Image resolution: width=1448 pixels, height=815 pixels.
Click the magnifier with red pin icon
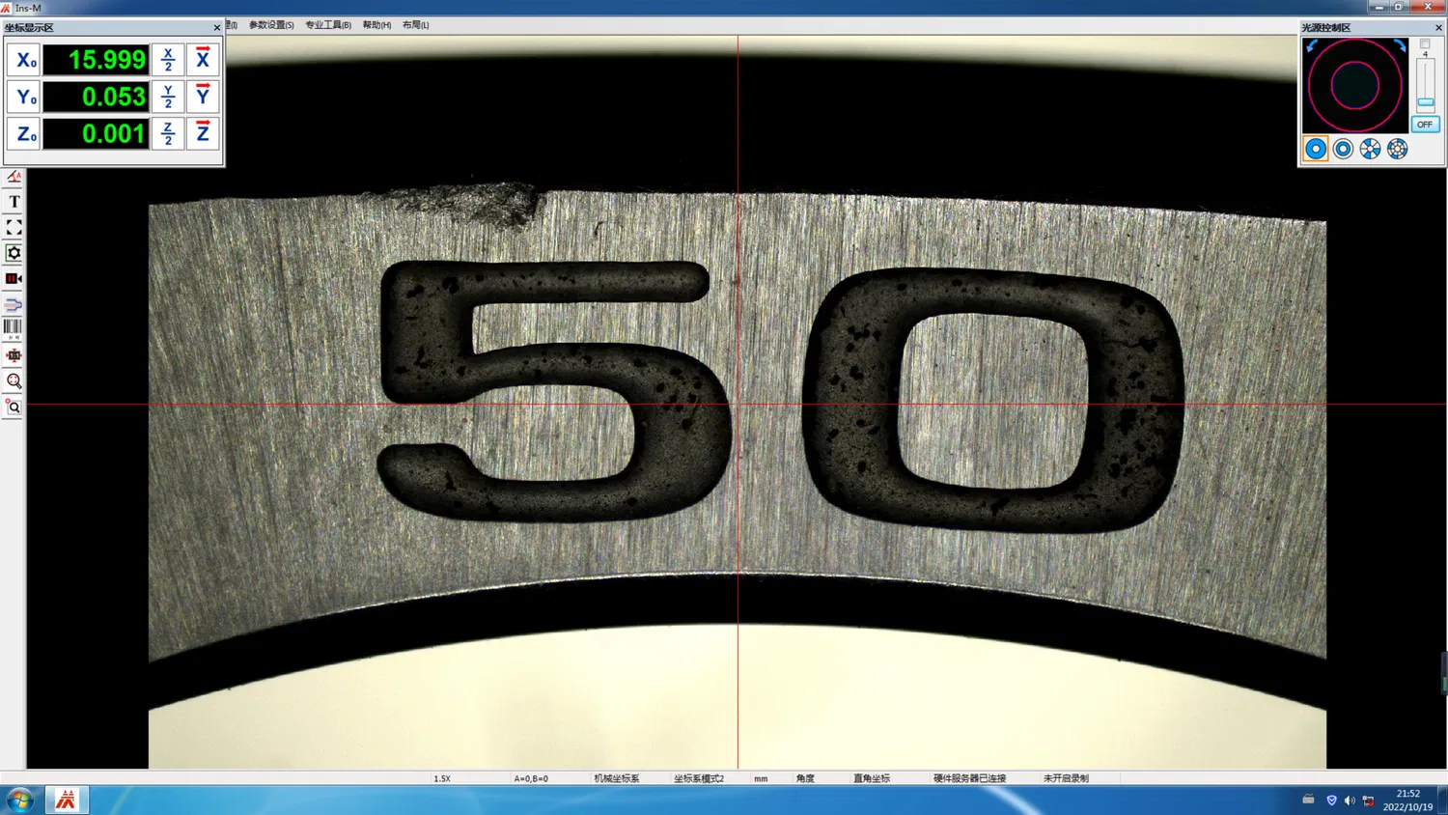tap(14, 407)
